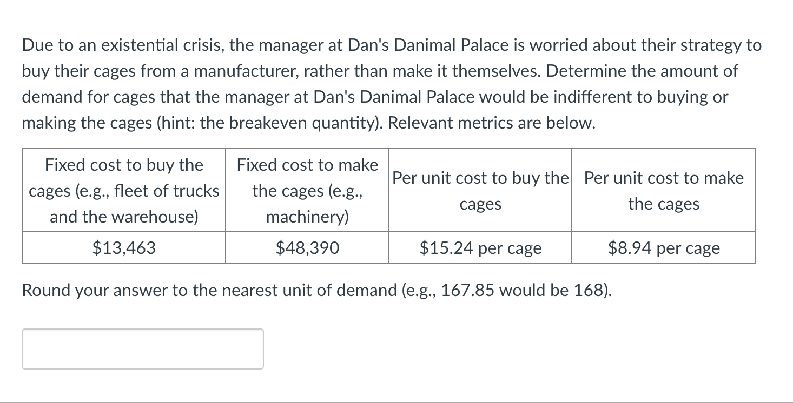Select the $48,390 fixed cost cell

coord(307,248)
